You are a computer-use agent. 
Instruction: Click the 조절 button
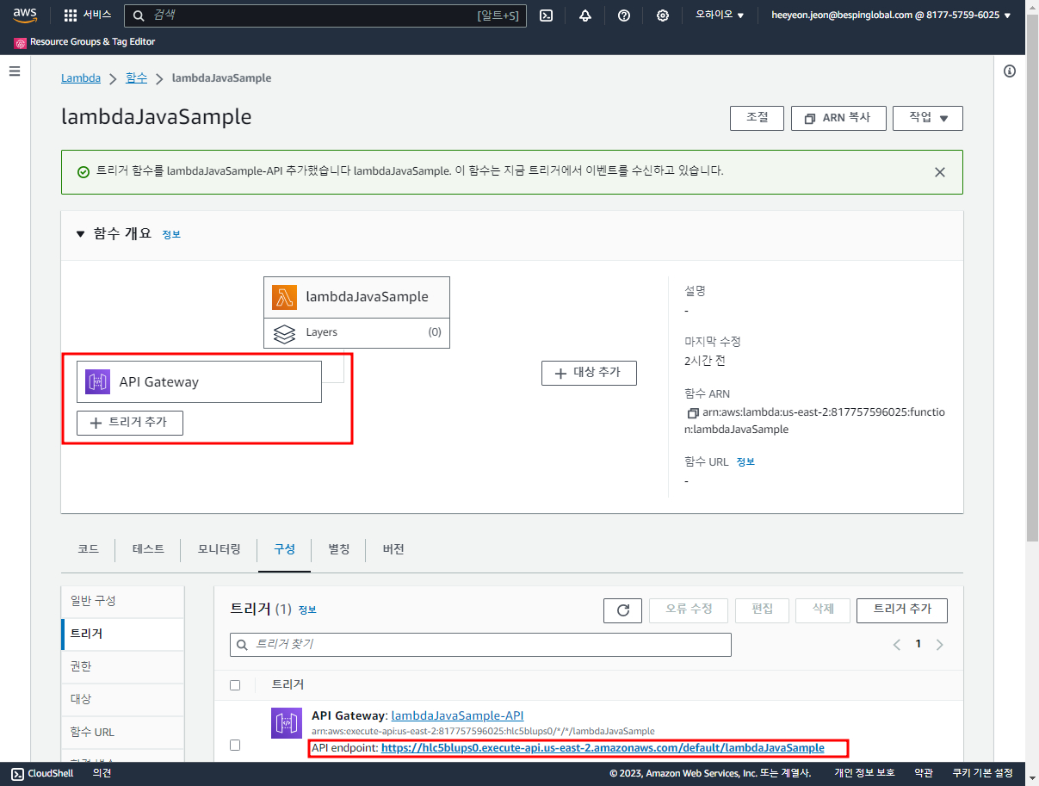click(757, 118)
